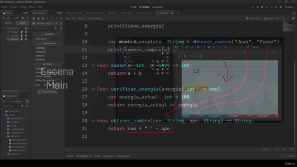
Task: Open Inspector property display options
Action: pyautogui.click(x=61, y=28)
